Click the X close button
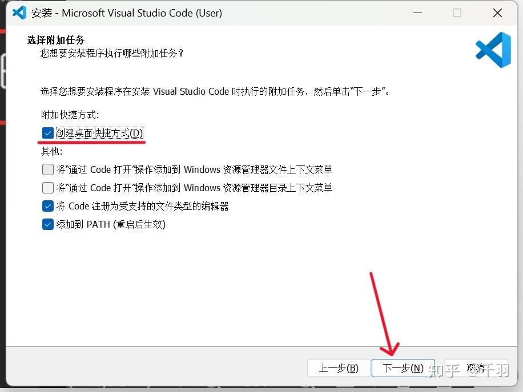The image size is (523, 392). pos(497,13)
